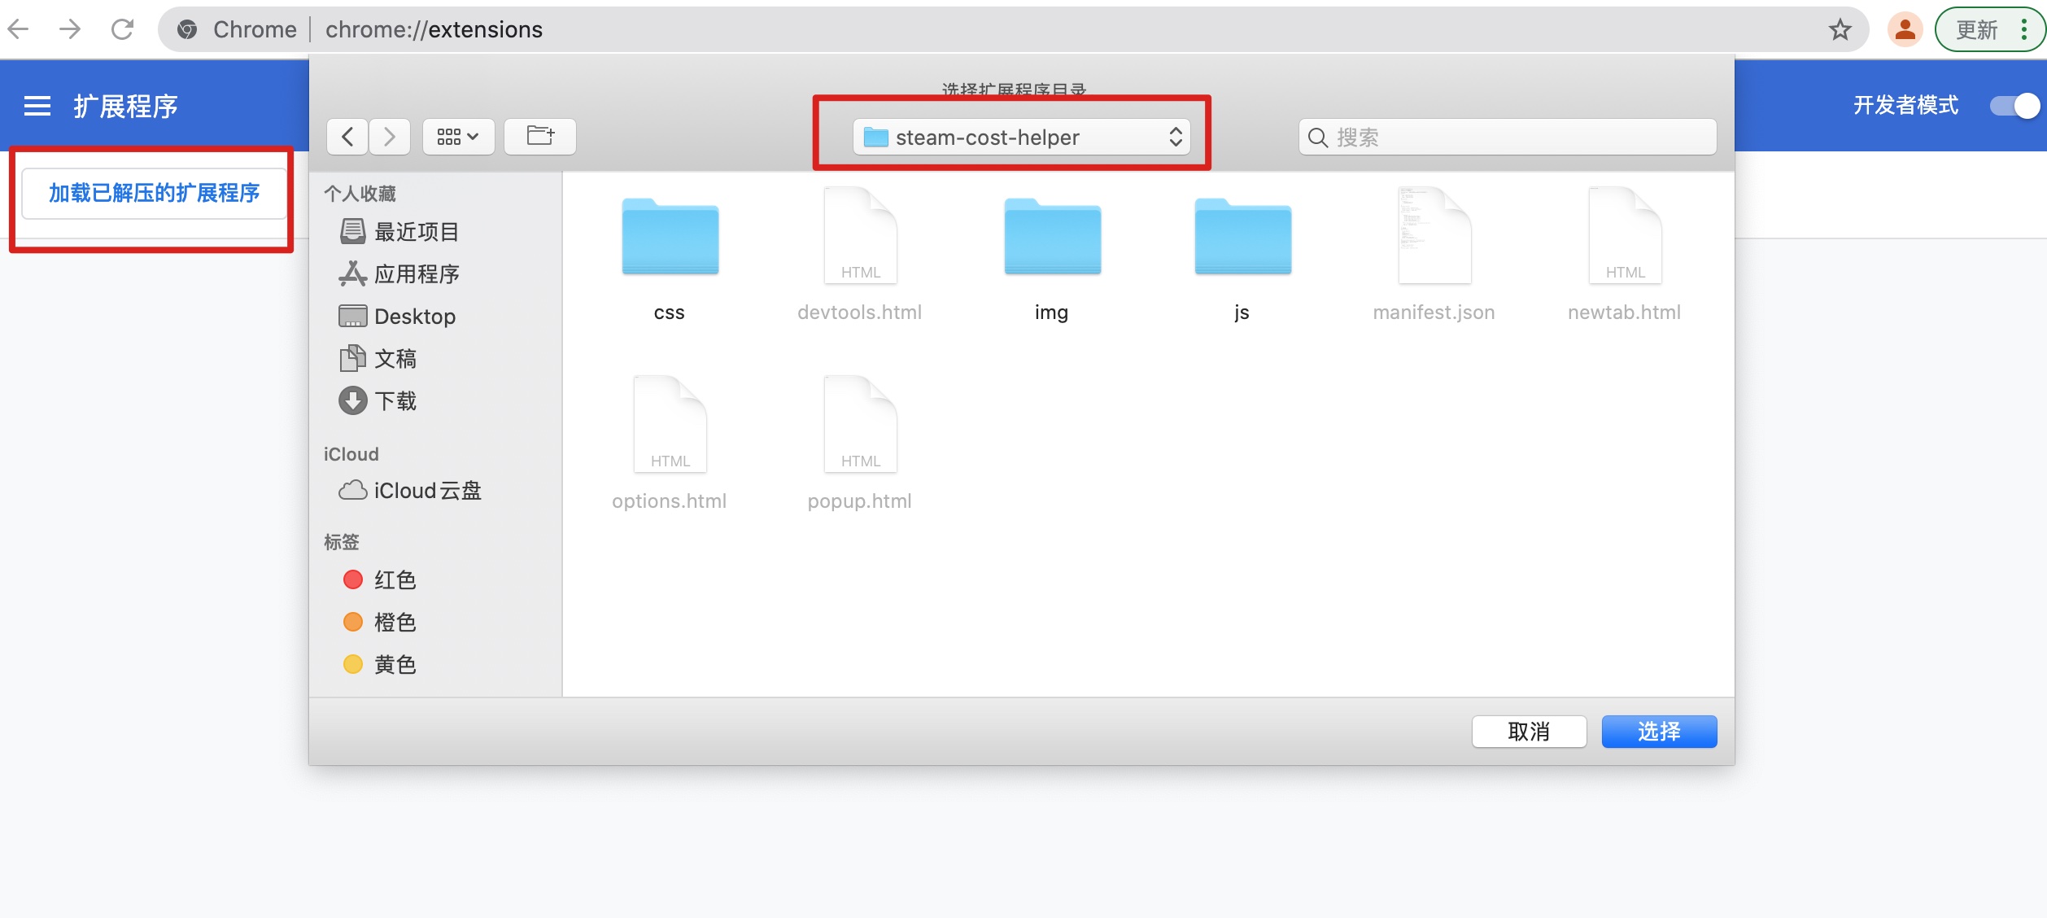The image size is (2047, 918).
Task: Open the steam-cost-helper path dropdown
Action: tap(1022, 137)
